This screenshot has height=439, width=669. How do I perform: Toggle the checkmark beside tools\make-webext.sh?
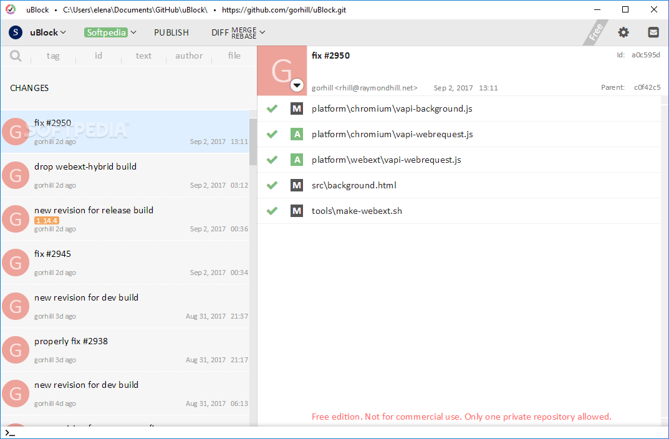272,211
